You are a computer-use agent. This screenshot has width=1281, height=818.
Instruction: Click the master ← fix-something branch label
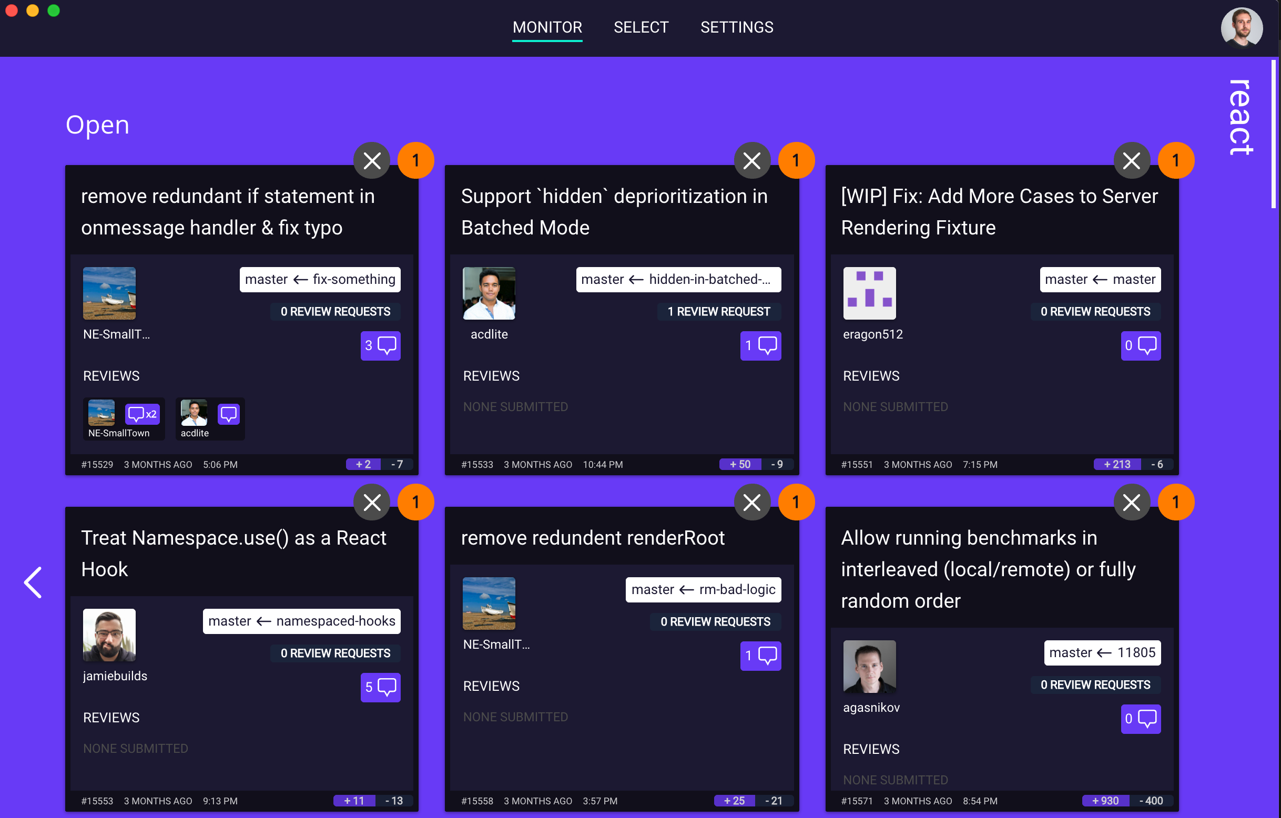coord(320,280)
